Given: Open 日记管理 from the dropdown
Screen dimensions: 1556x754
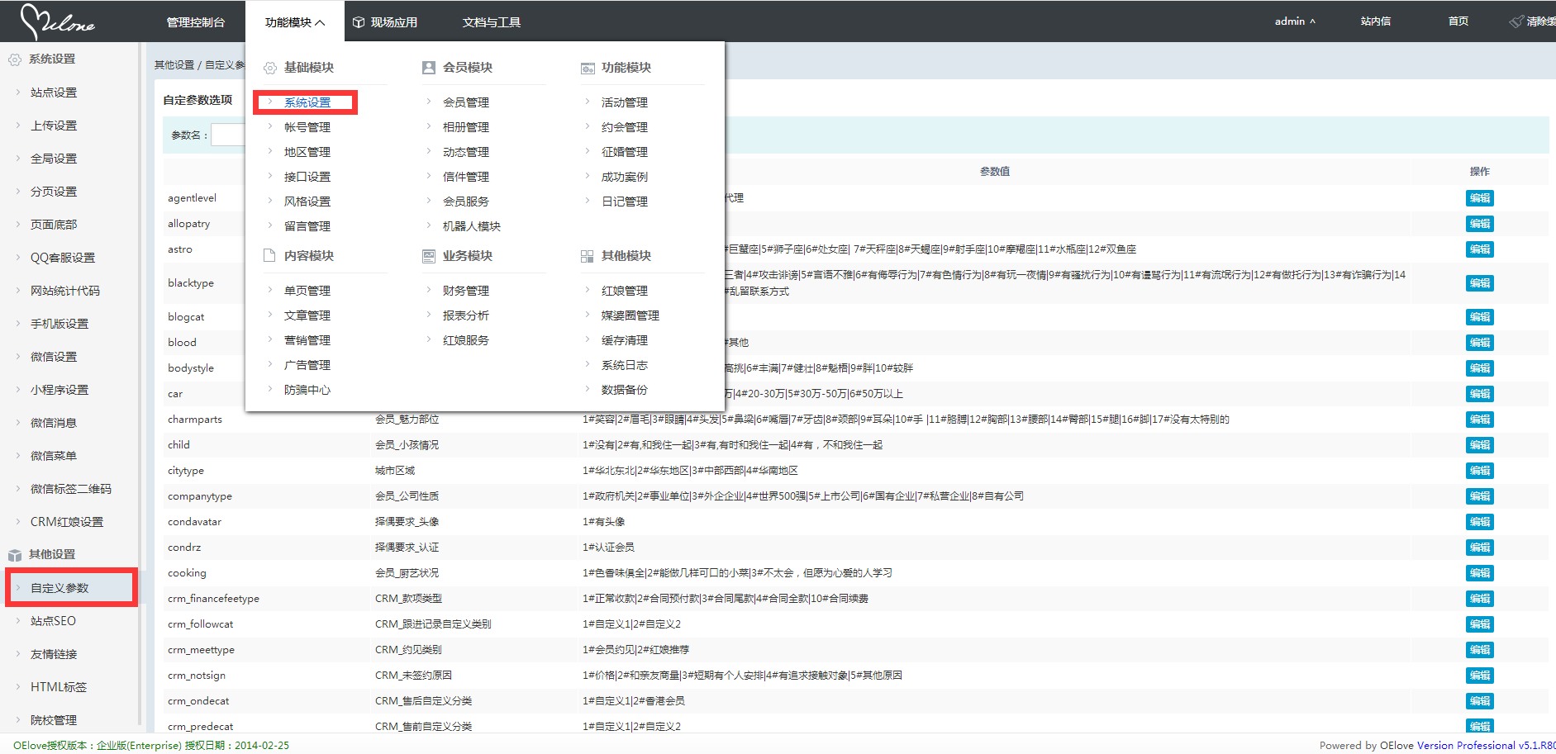Looking at the screenshot, I should (625, 202).
